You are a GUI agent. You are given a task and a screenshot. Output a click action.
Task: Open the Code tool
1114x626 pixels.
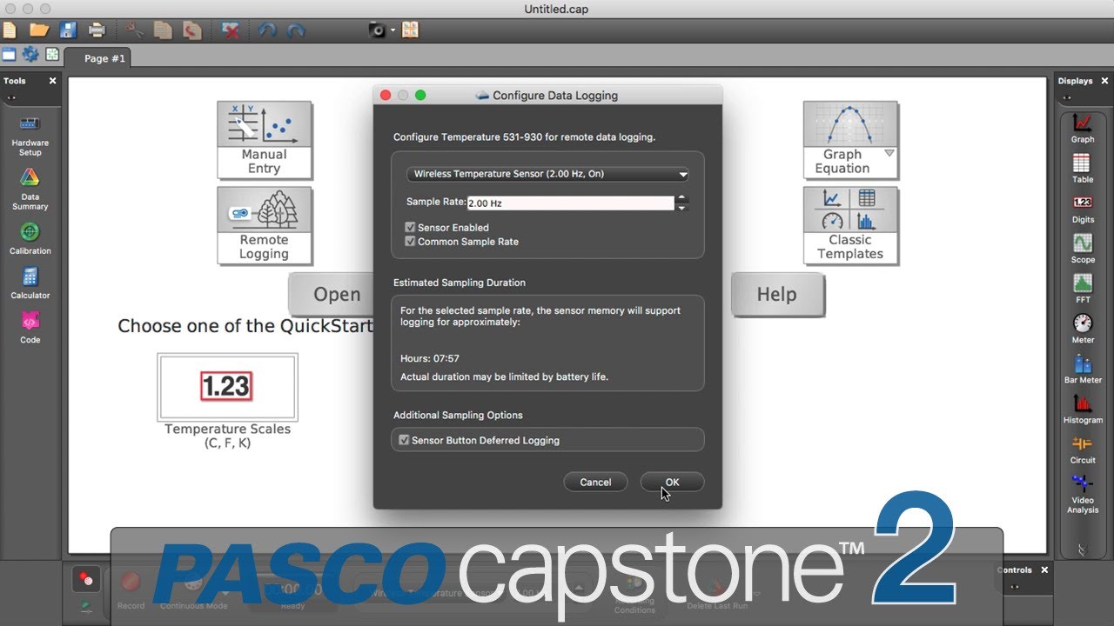(x=30, y=328)
